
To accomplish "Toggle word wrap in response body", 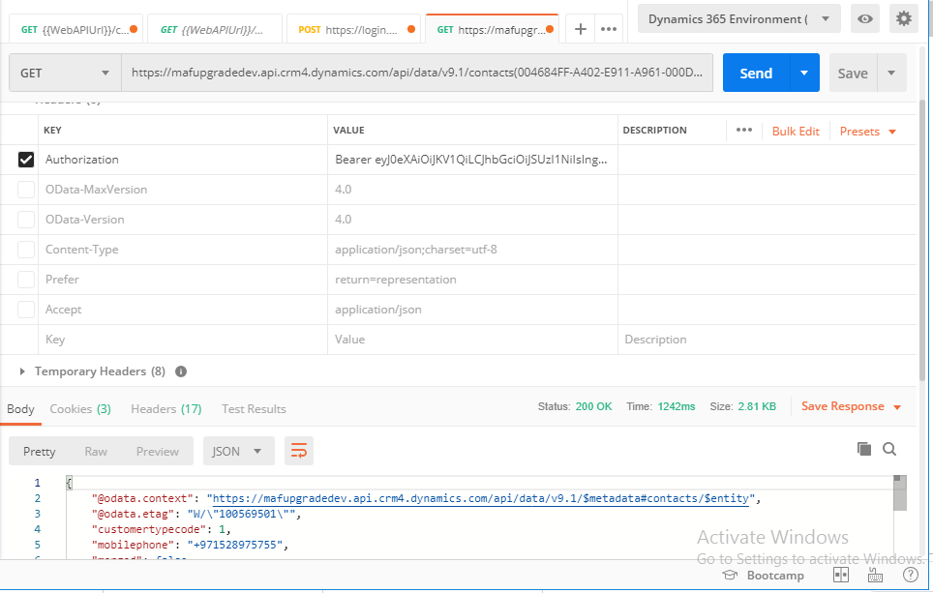I will click(299, 451).
